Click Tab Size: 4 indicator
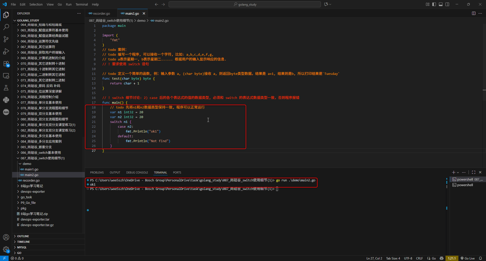 [393, 258]
